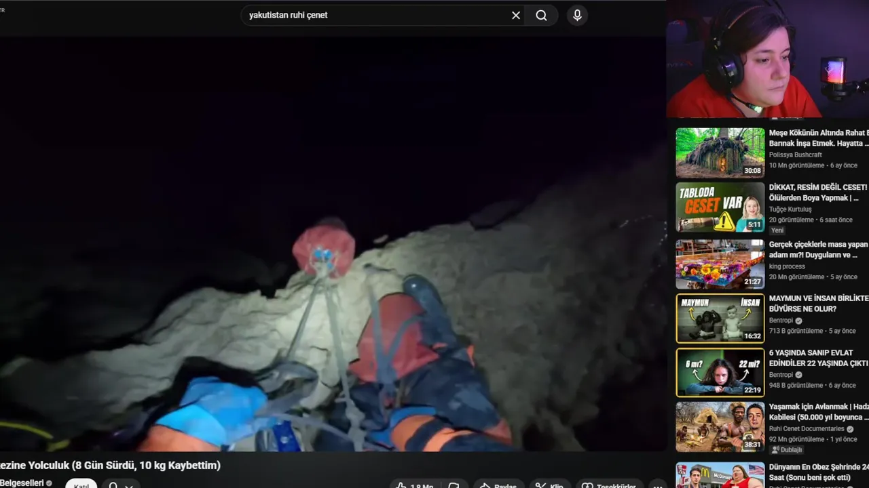Image resolution: width=869 pixels, height=488 pixels.
Task: Click the 'Yeni' badge on Tuğçe Kurtuluş video
Action: (x=777, y=230)
